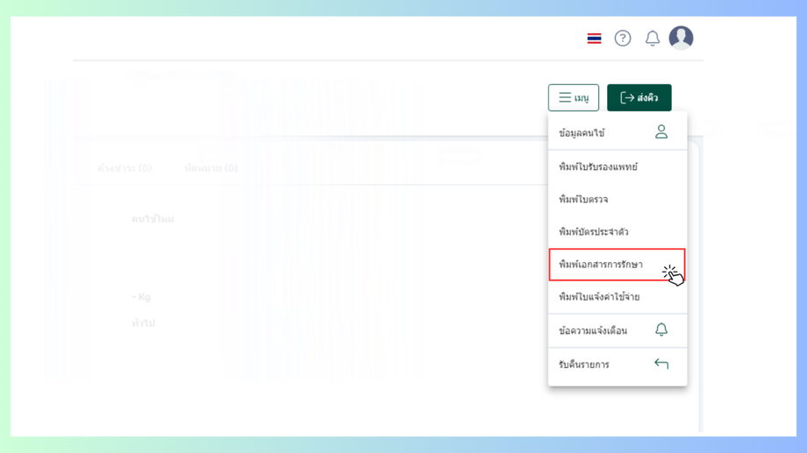Click the bell icon beside ข้อความแจ้งเตือน
The width and height of the screenshot is (807, 453).
point(661,329)
